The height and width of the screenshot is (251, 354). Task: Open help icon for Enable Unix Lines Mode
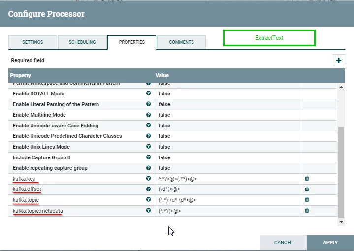tap(148, 146)
